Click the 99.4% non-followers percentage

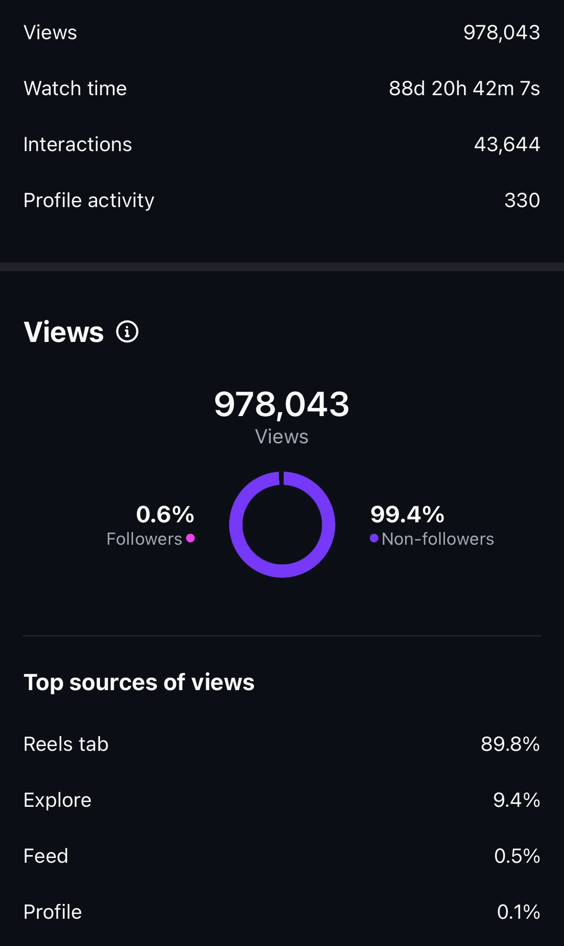407,515
